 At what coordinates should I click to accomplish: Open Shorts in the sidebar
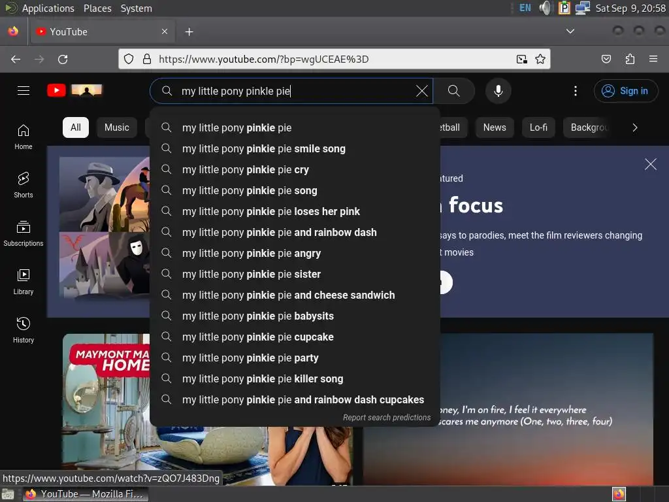pyautogui.click(x=24, y=185)
